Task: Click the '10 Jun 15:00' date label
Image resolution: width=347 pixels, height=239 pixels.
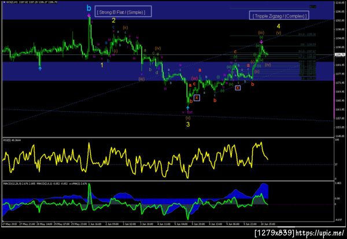Action: [268, 224]
